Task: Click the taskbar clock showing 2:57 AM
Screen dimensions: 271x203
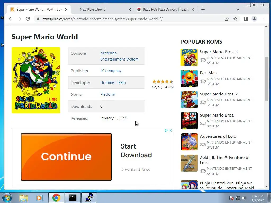Action: pos(258,198)
